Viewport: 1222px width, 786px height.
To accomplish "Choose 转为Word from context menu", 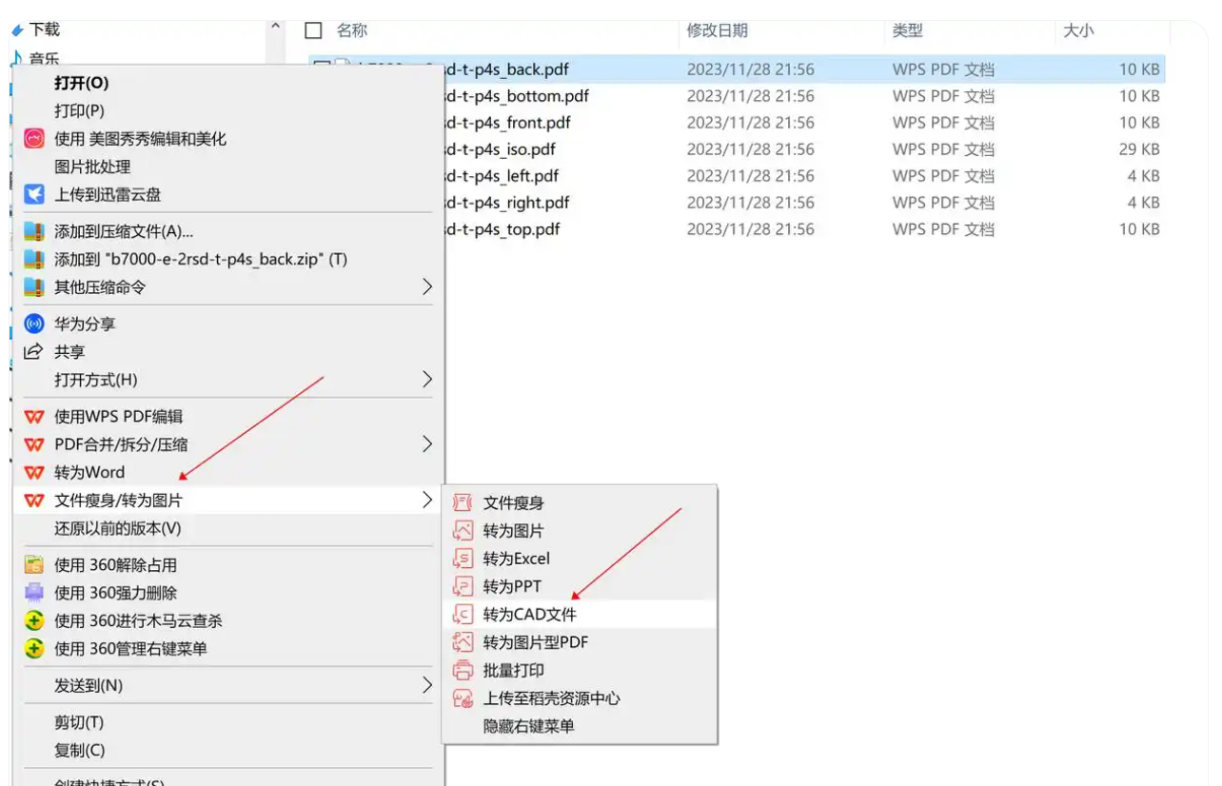I will coord(89,472).
